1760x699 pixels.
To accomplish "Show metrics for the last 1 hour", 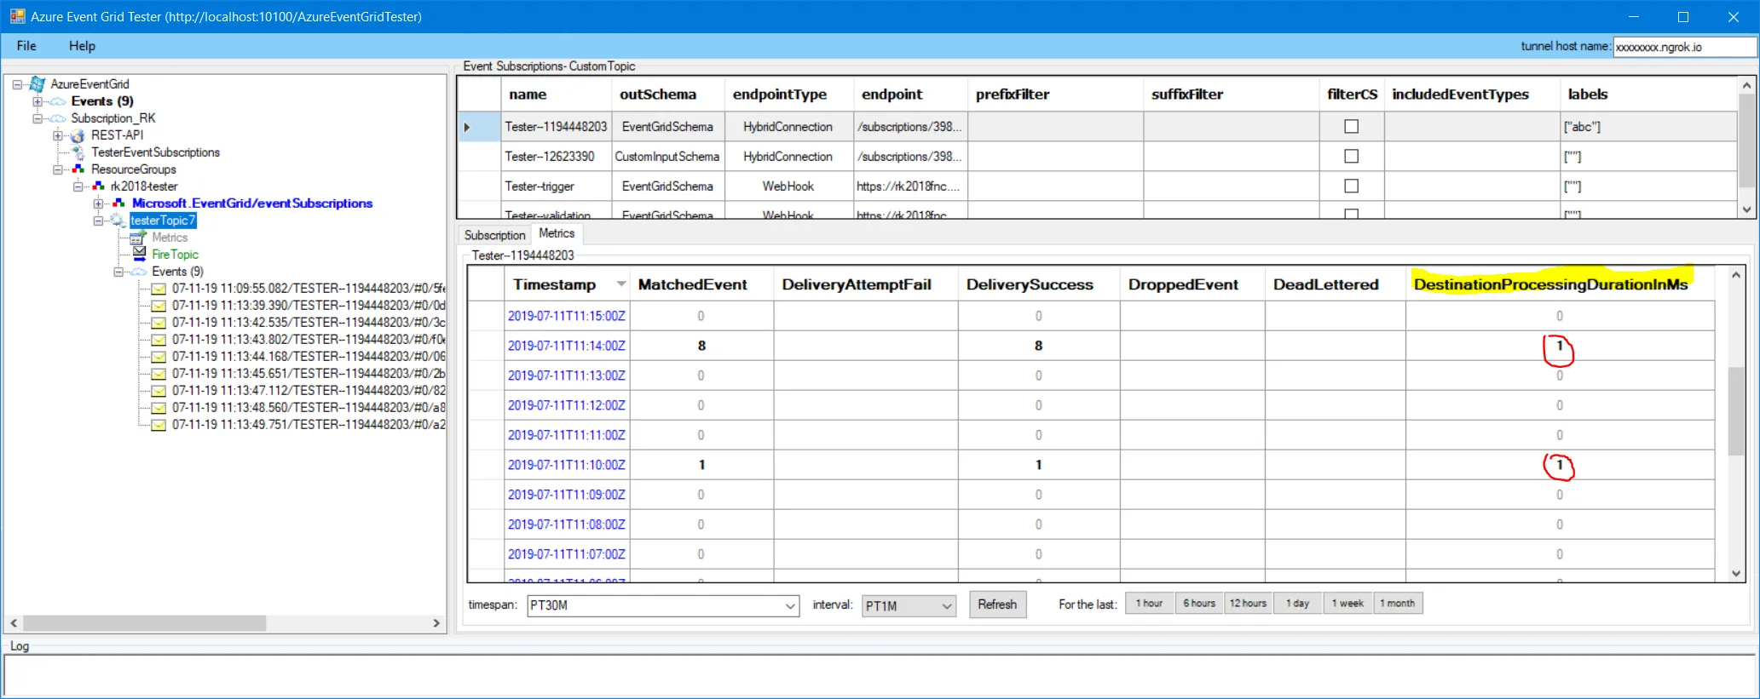I will (x=1149, y=604).
